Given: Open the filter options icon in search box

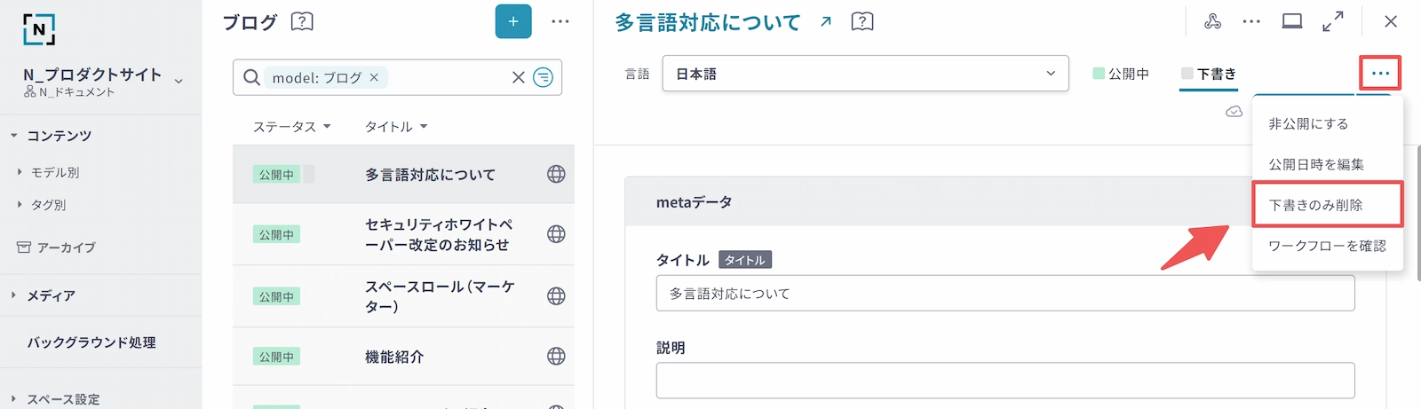Looking at the screenshot, I should pos(543,78).
